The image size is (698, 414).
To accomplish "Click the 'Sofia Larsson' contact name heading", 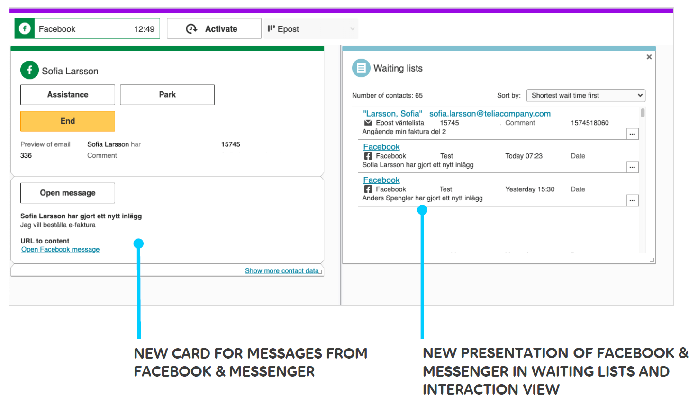I will (70, 71).
